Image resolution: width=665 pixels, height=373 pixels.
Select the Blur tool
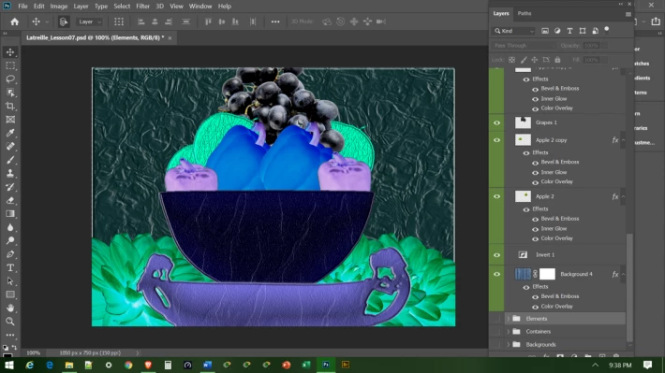tap(10, 227)
